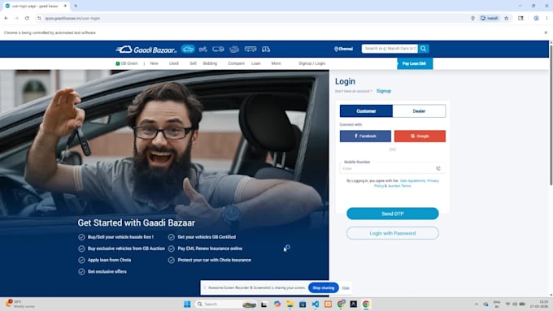Click the location pin icon in address bar
This screenshot has height=311, width=553.
473,18
